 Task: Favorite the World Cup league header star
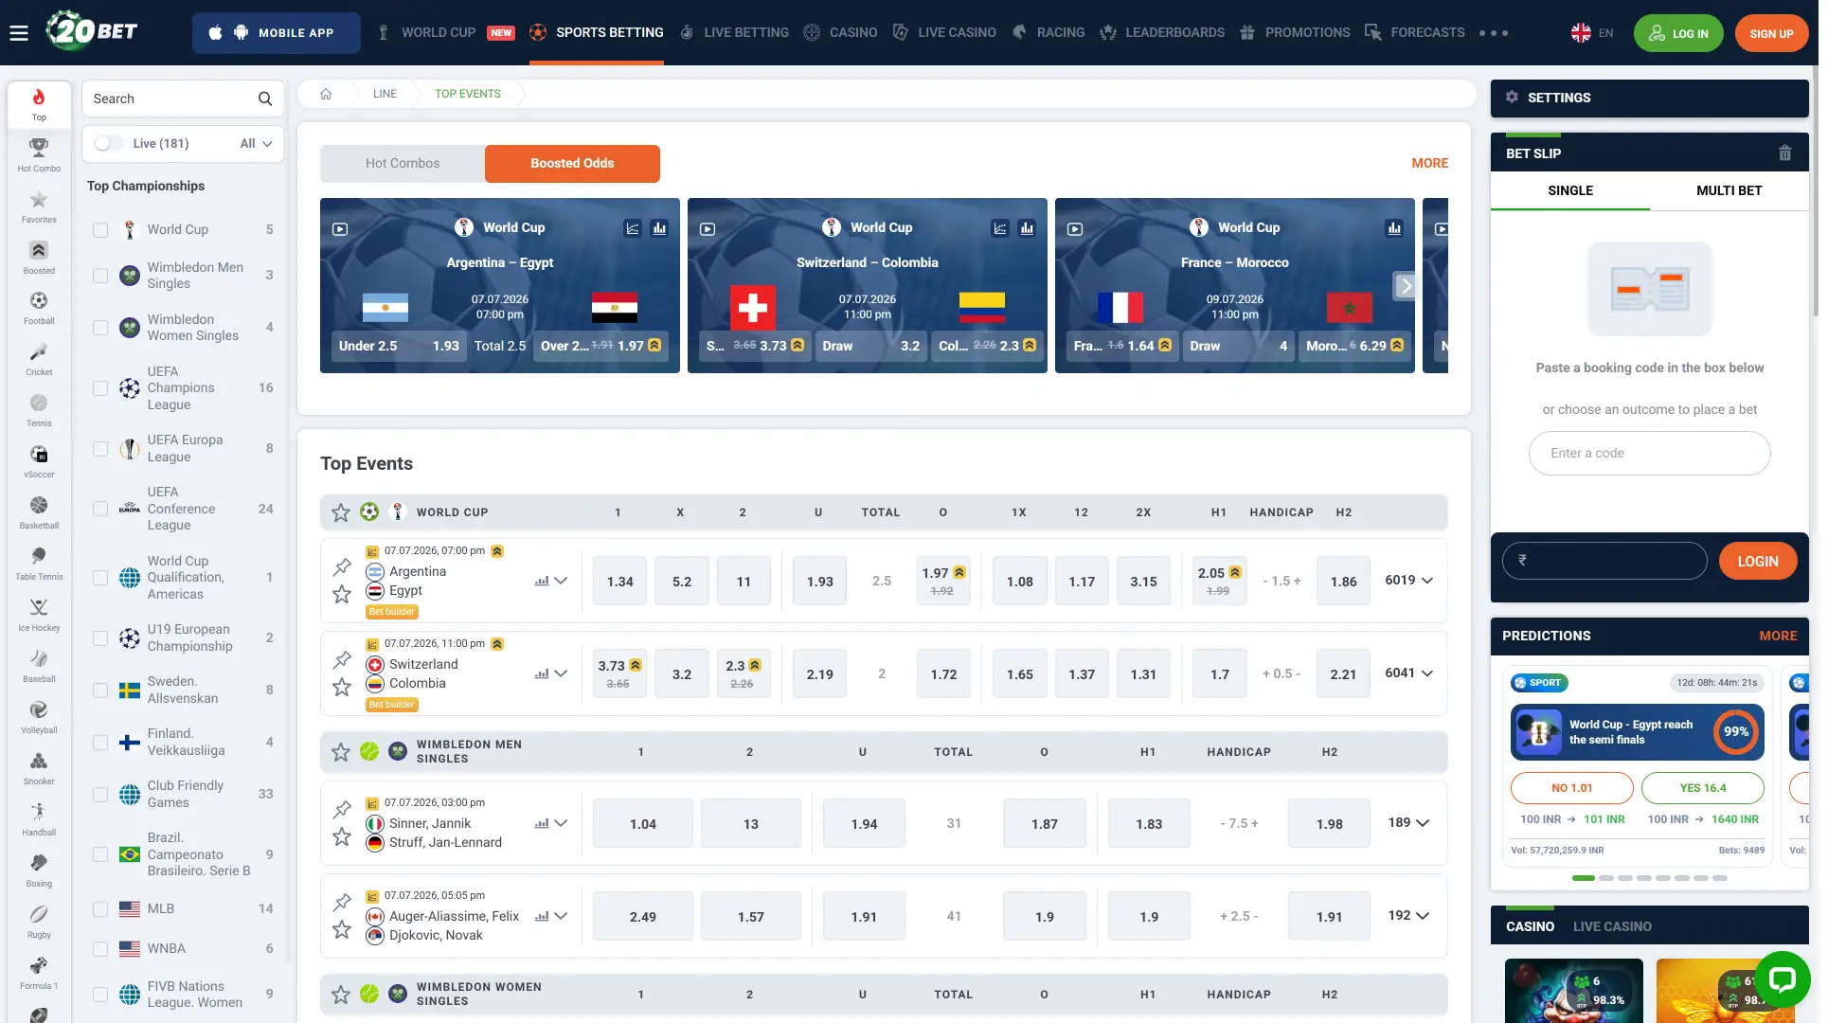pos(341,512)
